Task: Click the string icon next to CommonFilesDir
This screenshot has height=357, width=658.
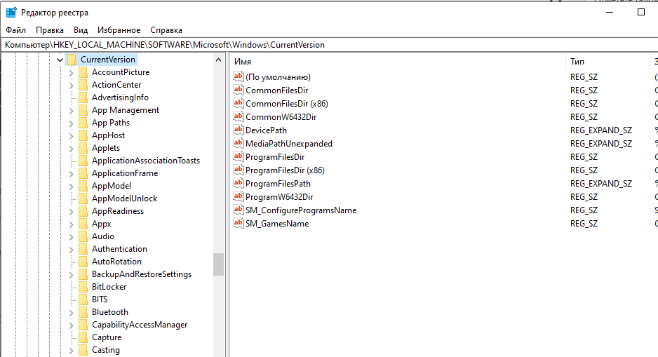Action: [239, 90]
